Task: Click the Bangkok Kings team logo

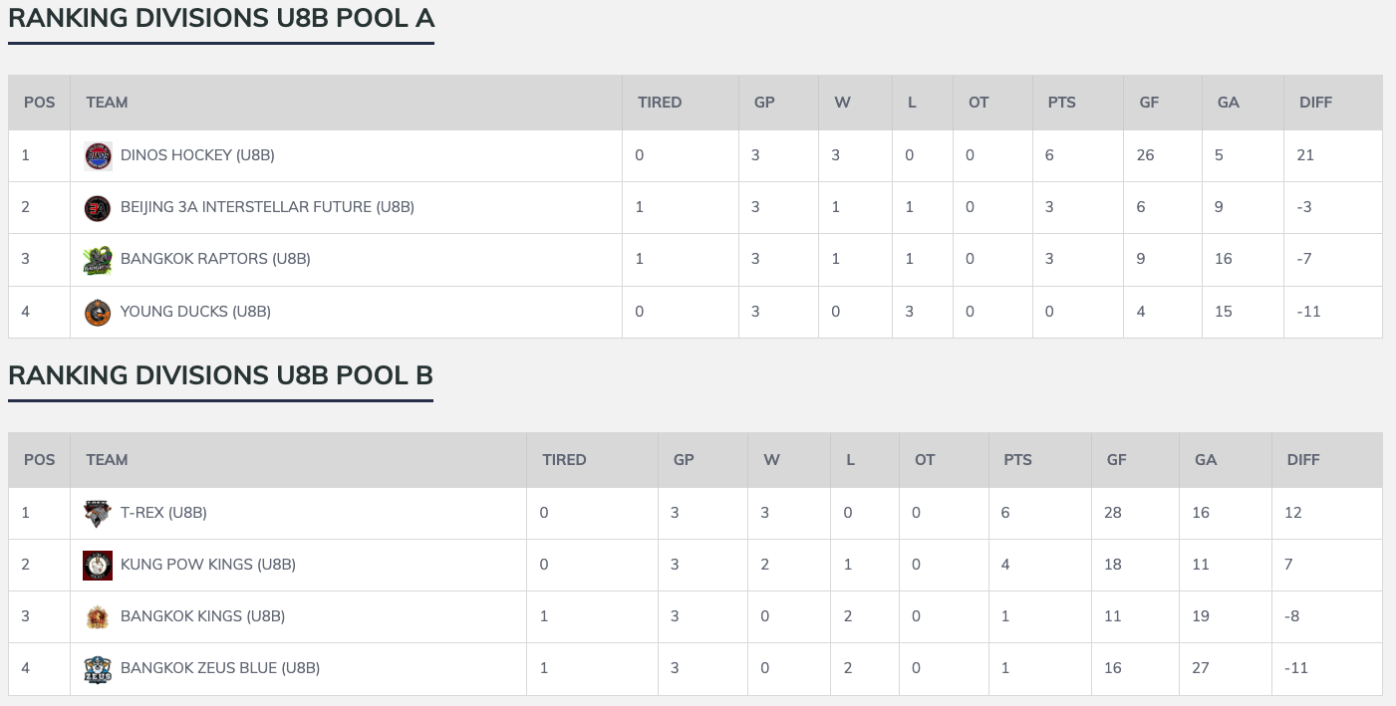Action: coord(98,617)
